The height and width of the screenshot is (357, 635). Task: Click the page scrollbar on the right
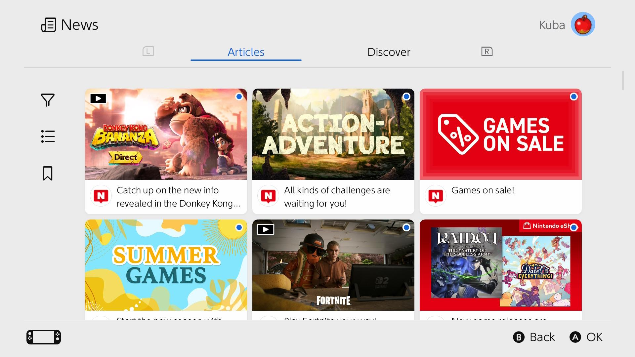[623, 80]
